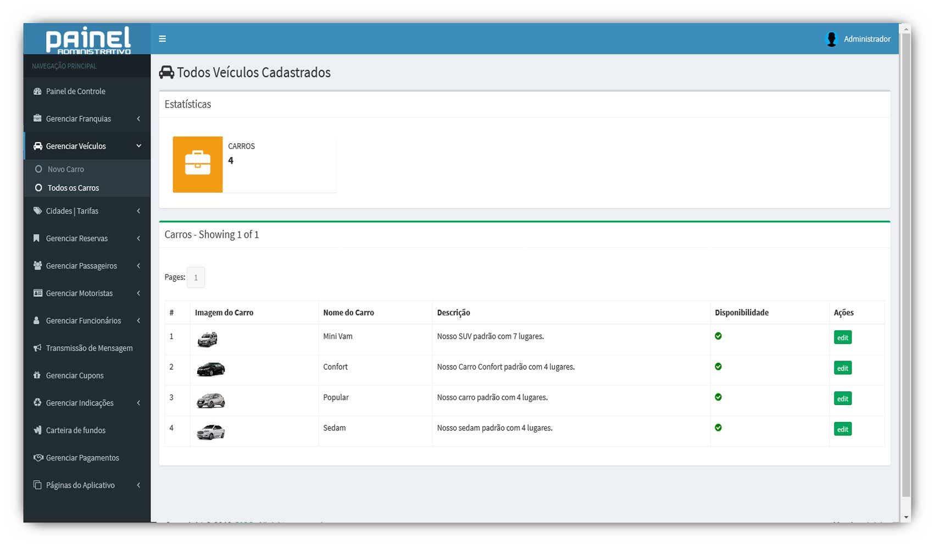
Task: Click the 'Imagem do Carro' column header
Action: tap(224, 312)
